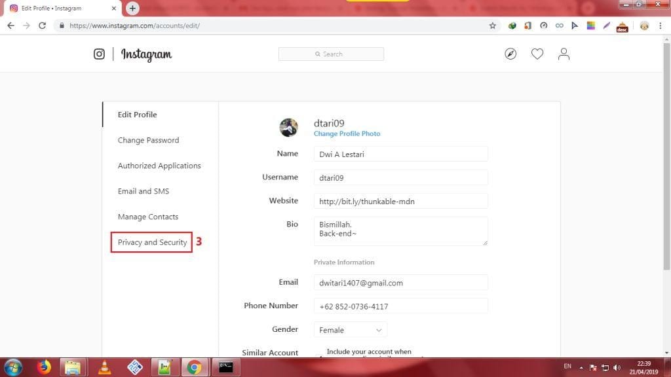This screenshot has height=377, width=671.
Task: Click the browser address bar URL
Action: click(x=135, y=26)
